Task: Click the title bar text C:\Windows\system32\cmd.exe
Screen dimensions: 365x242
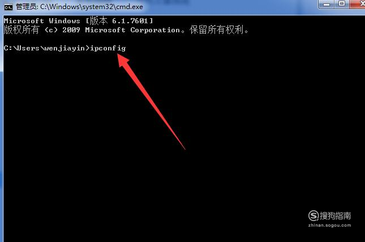Action: (x=92, y=7)
